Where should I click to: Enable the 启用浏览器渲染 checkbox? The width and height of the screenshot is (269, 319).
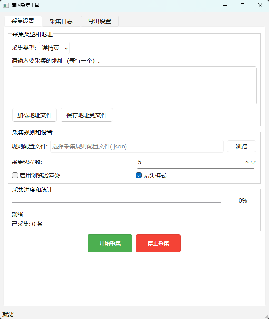(x=15, y=175)
